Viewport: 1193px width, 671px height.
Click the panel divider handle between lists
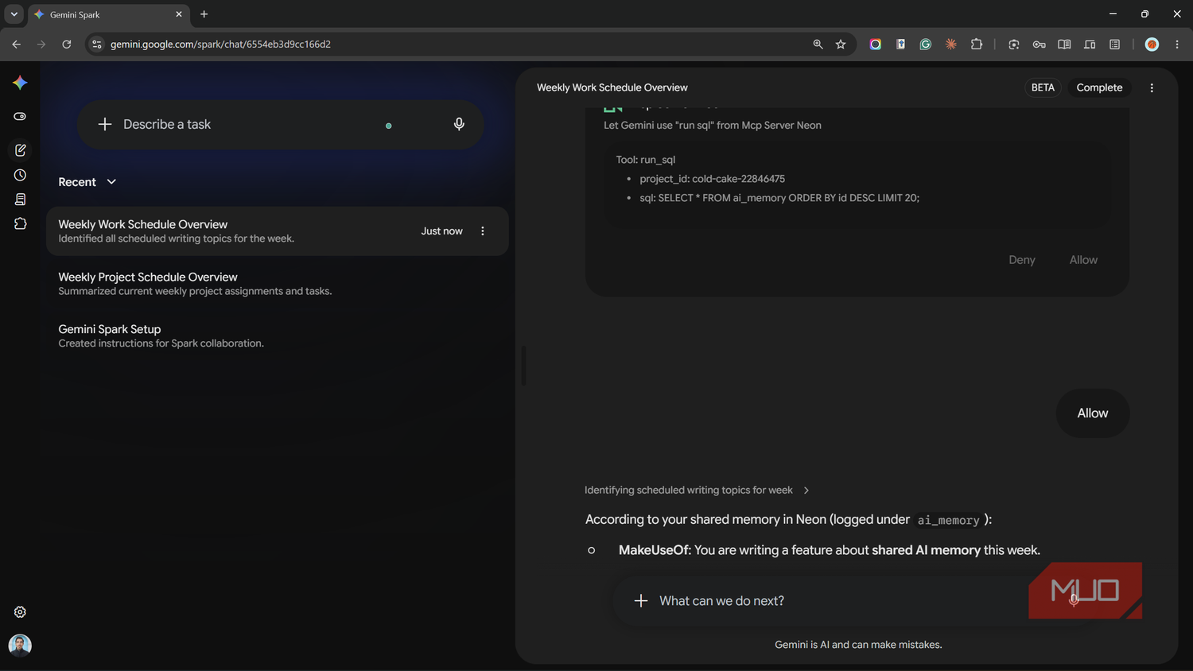(x=523, y=366)
